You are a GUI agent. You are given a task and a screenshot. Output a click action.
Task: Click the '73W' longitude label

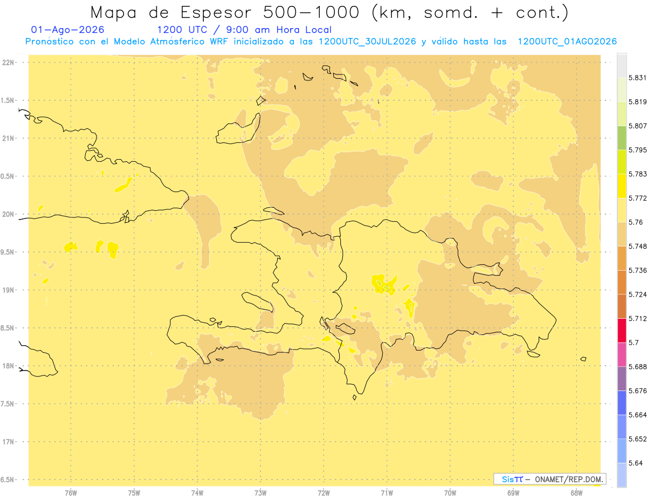point(260,493)
